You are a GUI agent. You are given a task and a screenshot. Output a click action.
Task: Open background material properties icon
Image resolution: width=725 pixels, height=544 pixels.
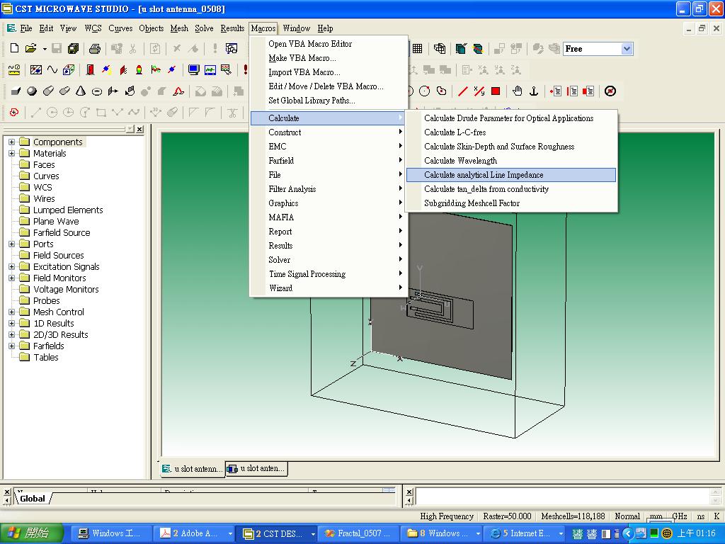point(35,70)
